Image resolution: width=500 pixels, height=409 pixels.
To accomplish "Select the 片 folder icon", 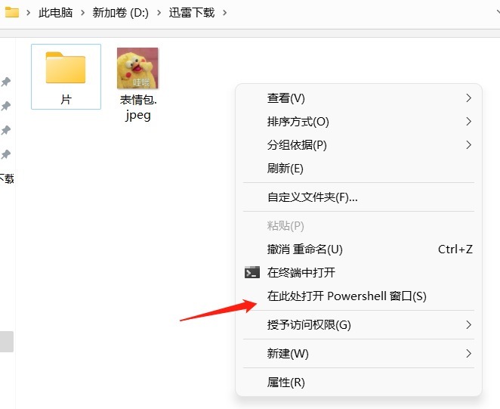I will (x=66, y=67).
